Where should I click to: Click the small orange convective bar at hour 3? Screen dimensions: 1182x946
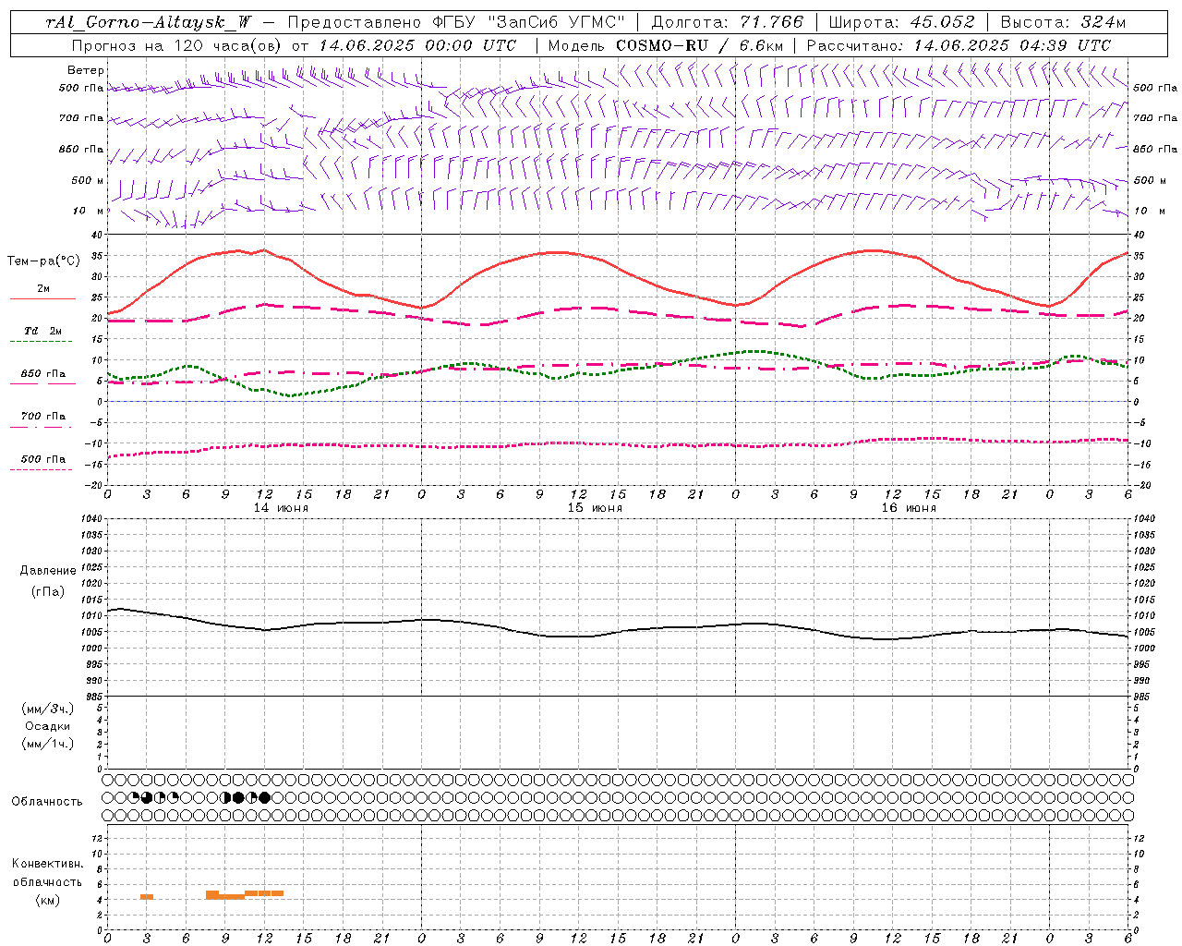coord(147,897)
